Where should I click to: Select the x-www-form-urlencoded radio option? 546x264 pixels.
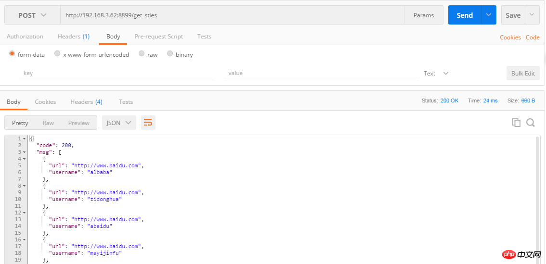pos(57,53)
